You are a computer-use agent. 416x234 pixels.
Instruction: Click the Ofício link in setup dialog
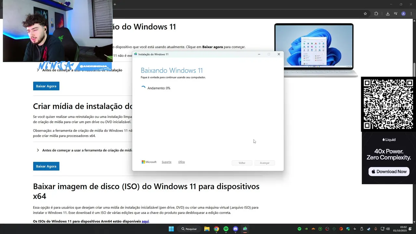coord(181,162)
